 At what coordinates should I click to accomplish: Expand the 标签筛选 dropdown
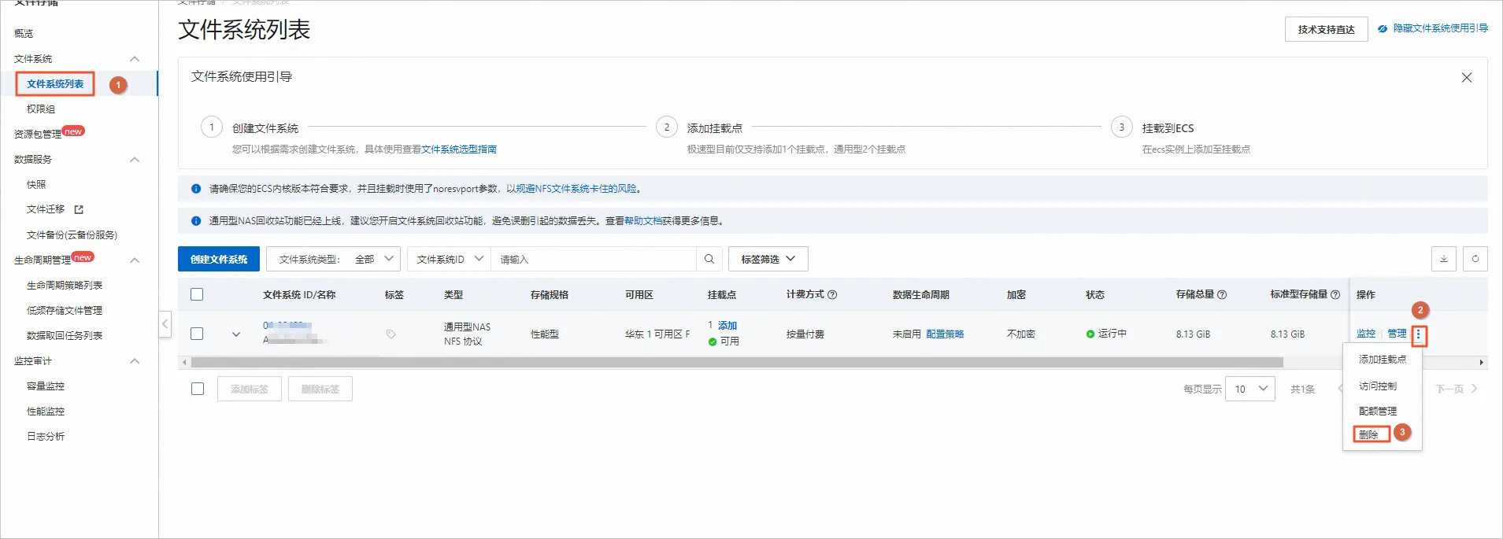(x=768, y=259)
